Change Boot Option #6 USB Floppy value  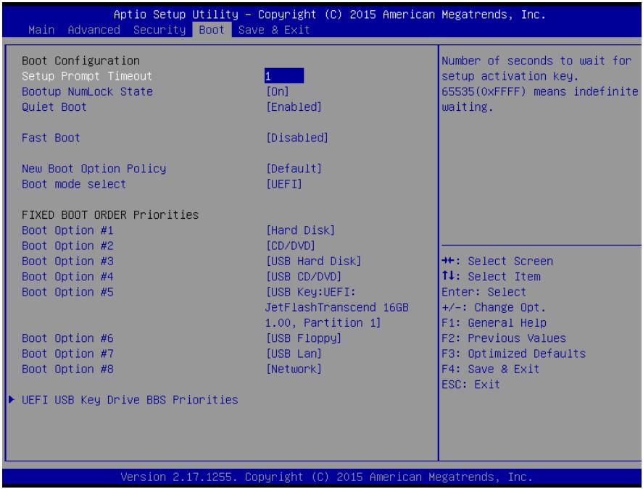pyautogui.click(x=304, y=338)
